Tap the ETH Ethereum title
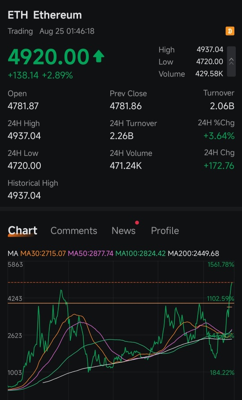This screenshot has width=242, height=400. (45, 15)
